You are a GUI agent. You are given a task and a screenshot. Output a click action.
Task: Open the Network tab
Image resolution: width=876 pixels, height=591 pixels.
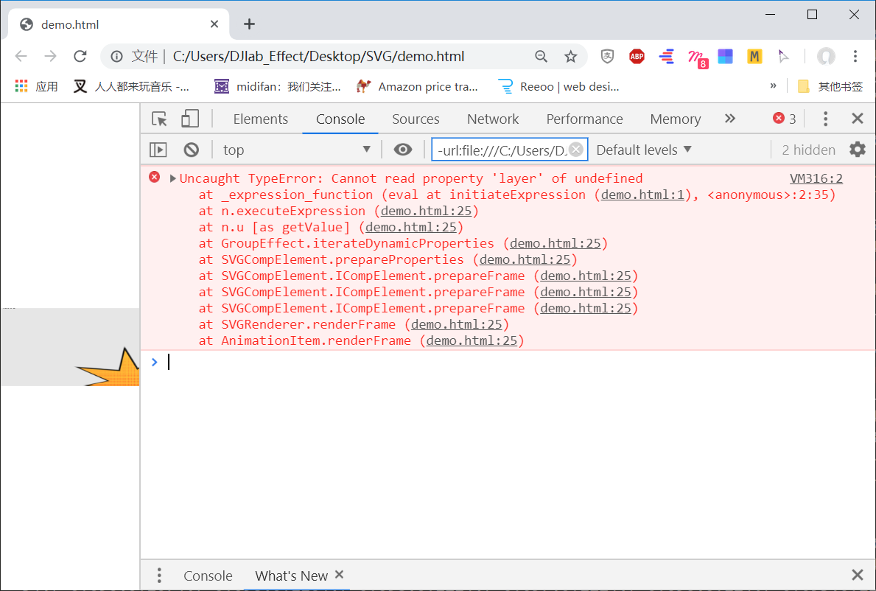pyautogui.click(x=493, y=119)
